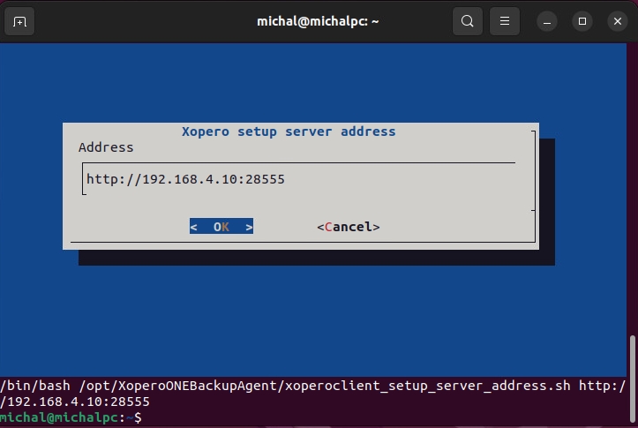This screenshot has height=428, width=638.
Task: Click the scrollbar track above the thumb
Action: (x=632, y=176)
